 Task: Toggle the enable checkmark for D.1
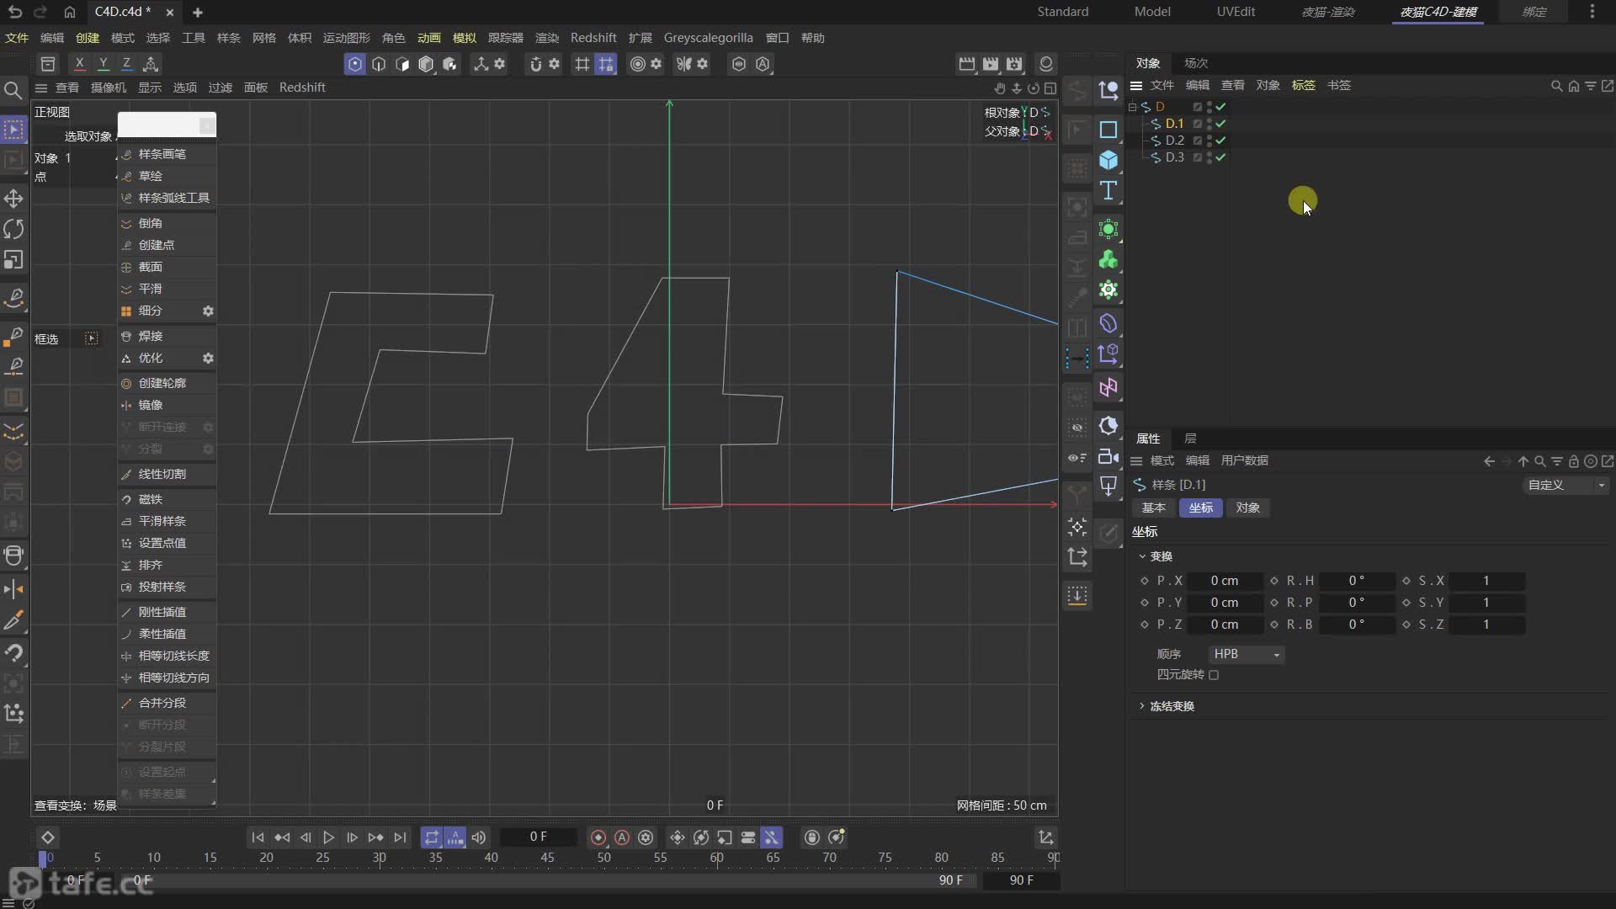1220,124
